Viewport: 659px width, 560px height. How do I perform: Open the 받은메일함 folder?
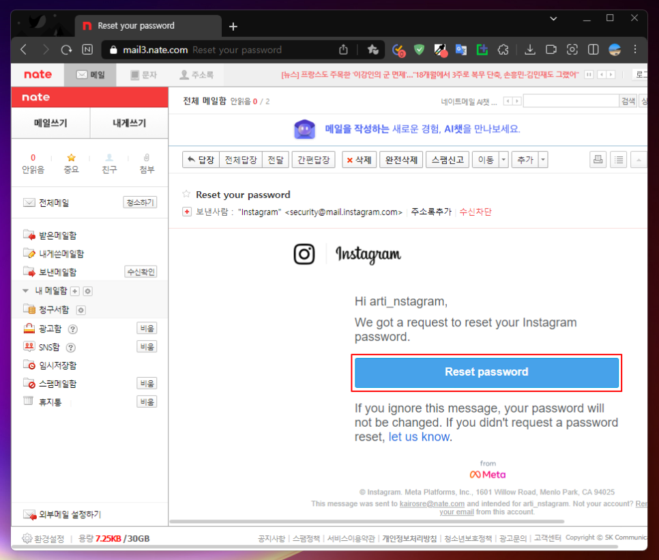click(57, 235)
